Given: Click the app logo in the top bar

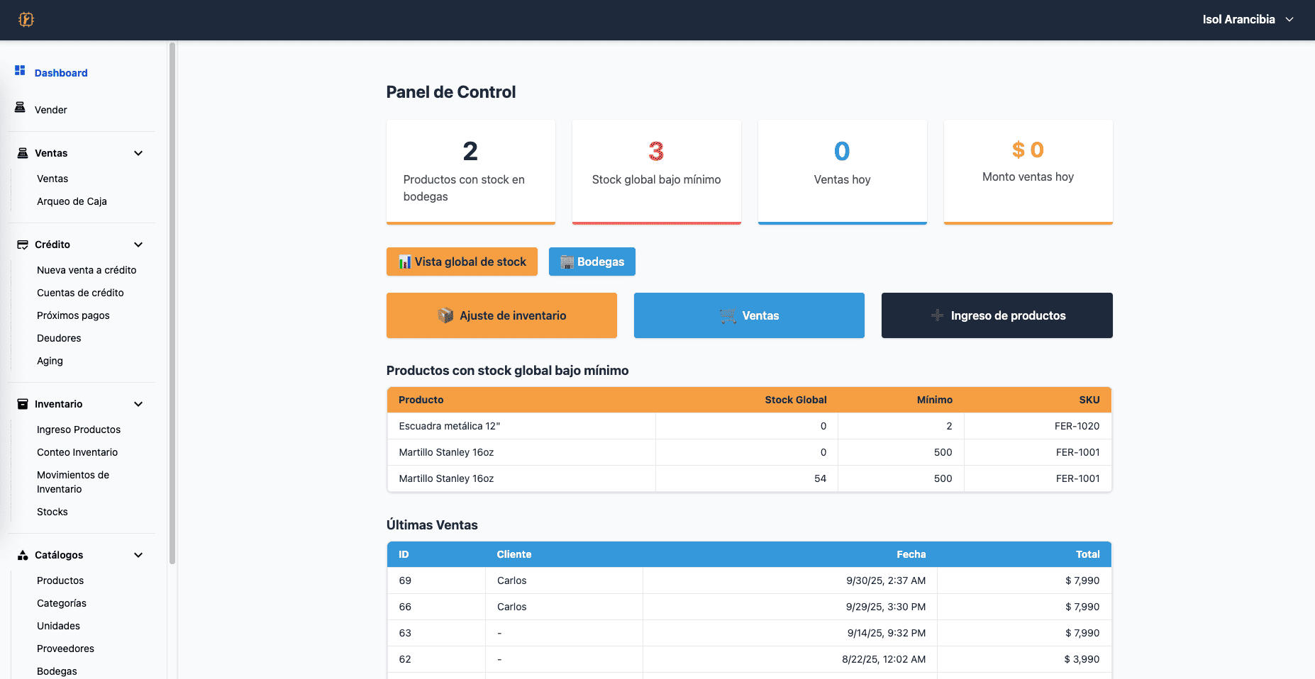Looking at the screenshot, I should 26,19.
